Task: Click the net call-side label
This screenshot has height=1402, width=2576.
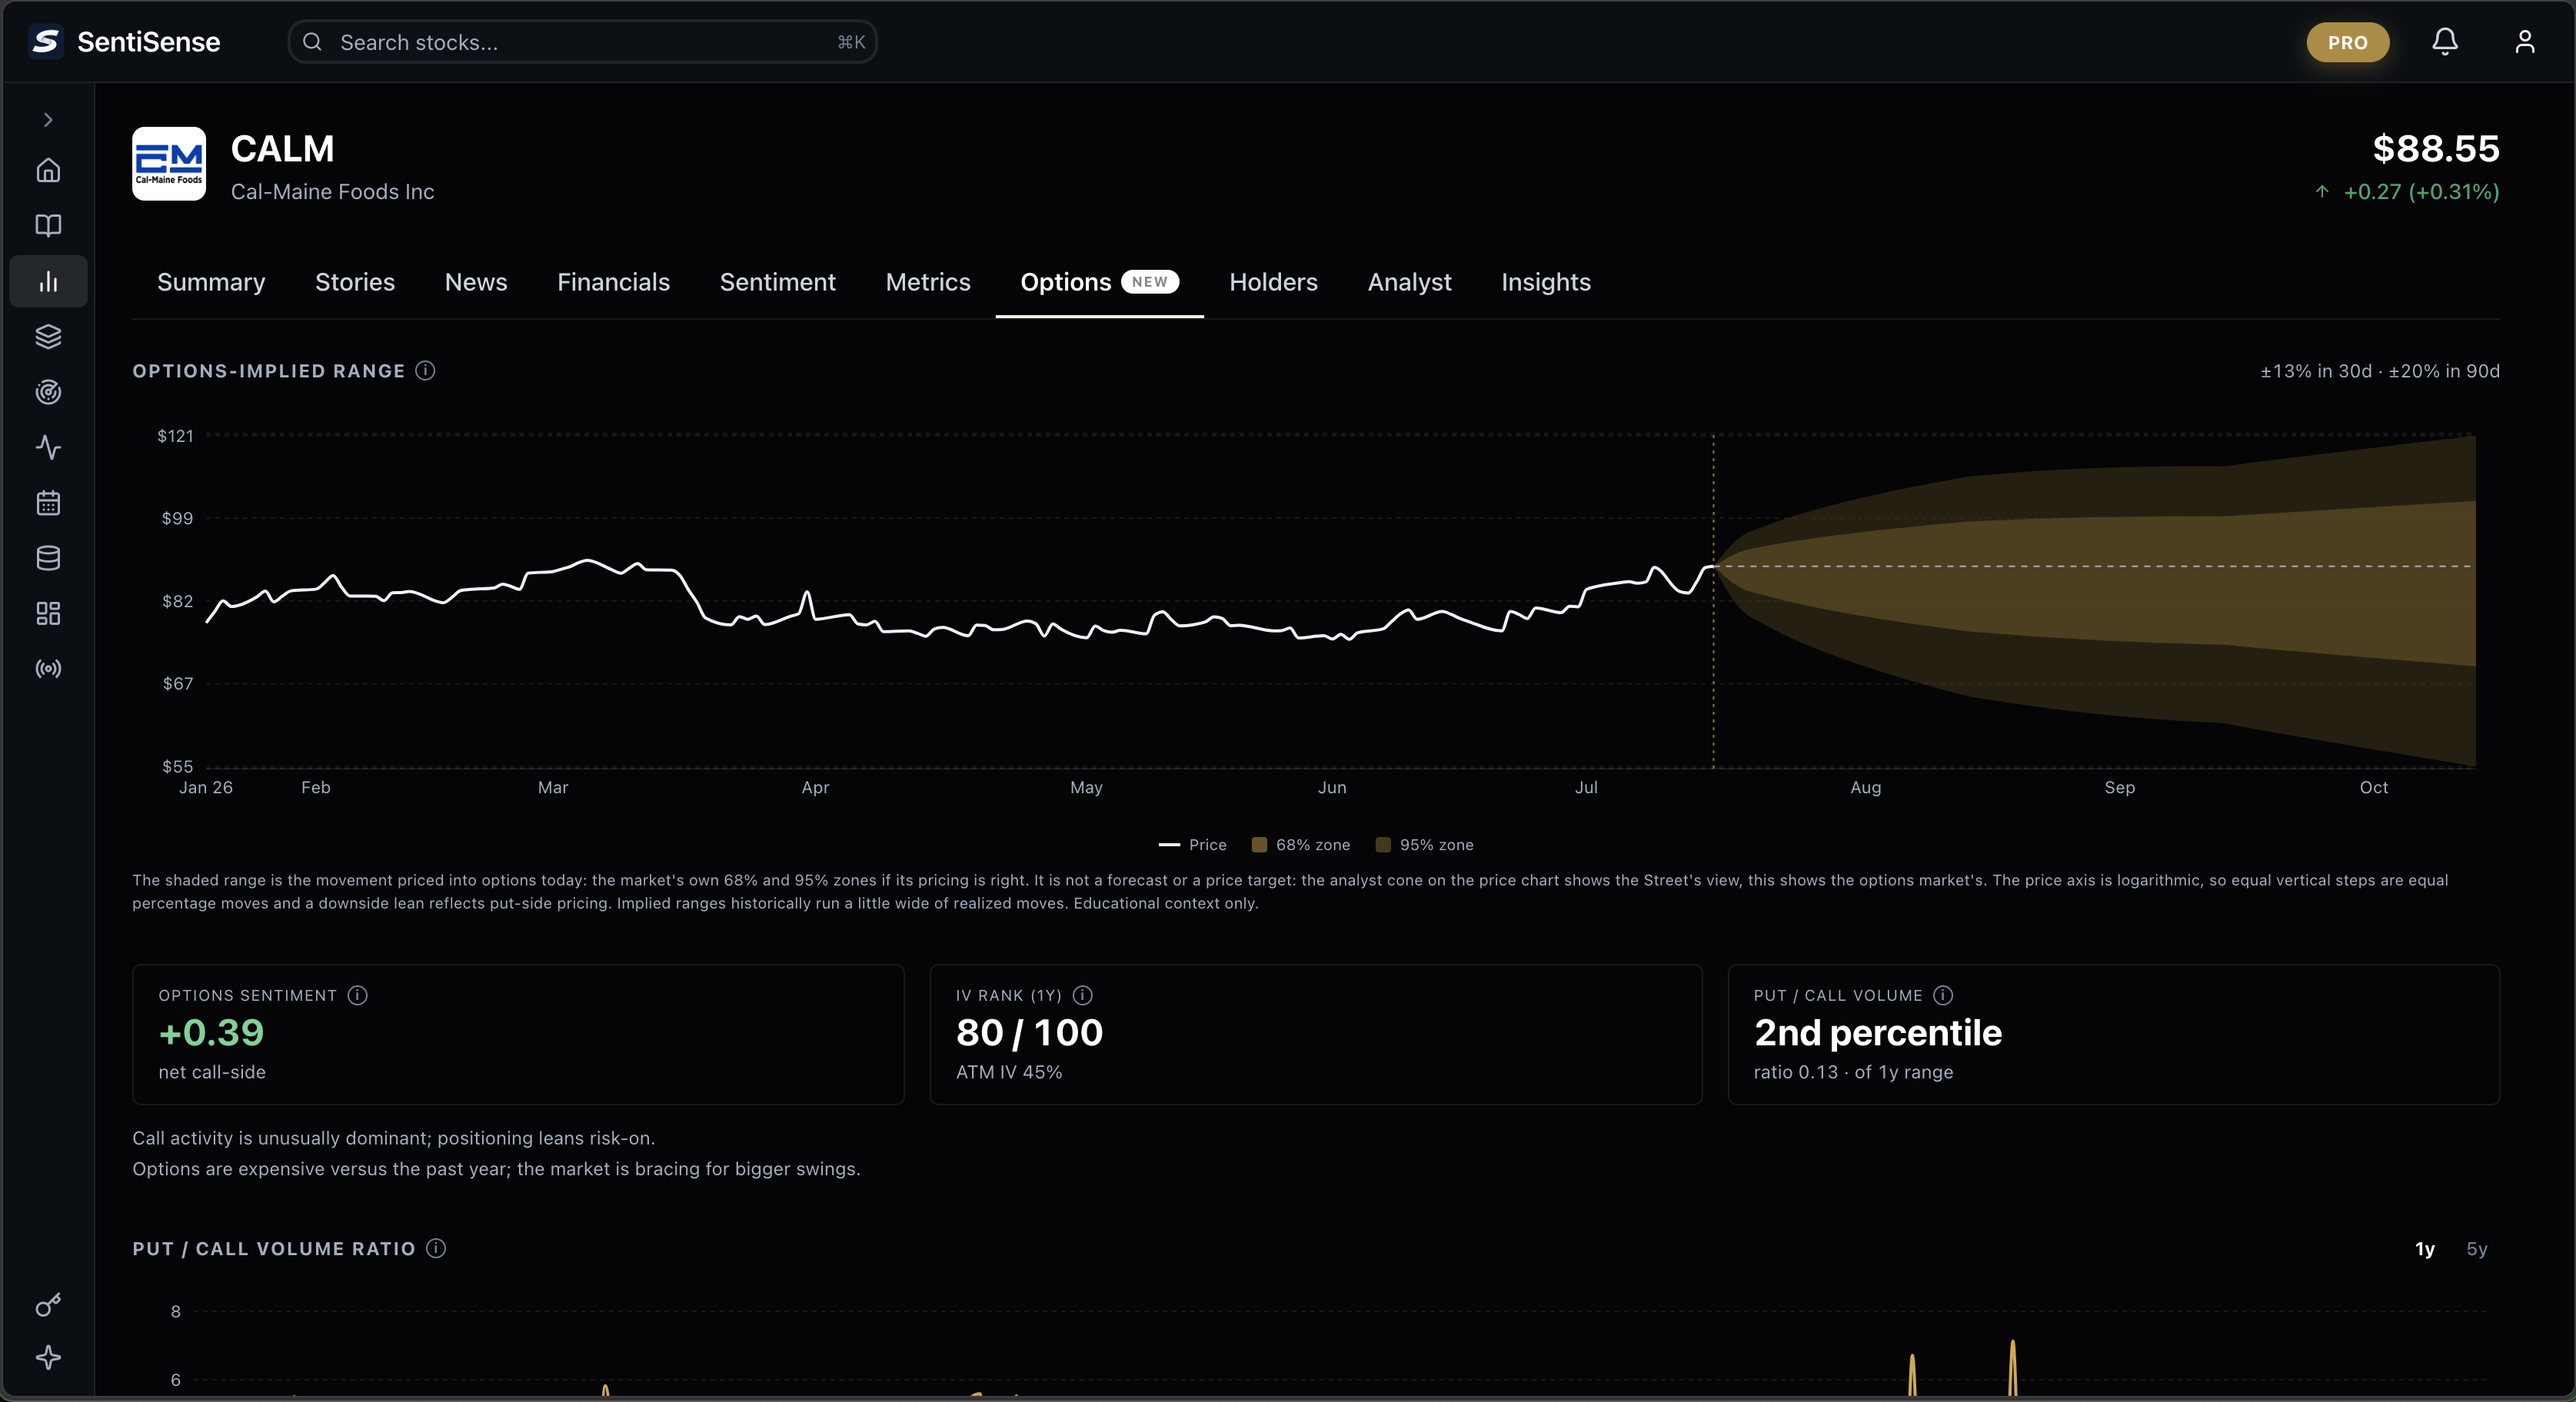Action: pyautogui.click(x=212, y=1072)
